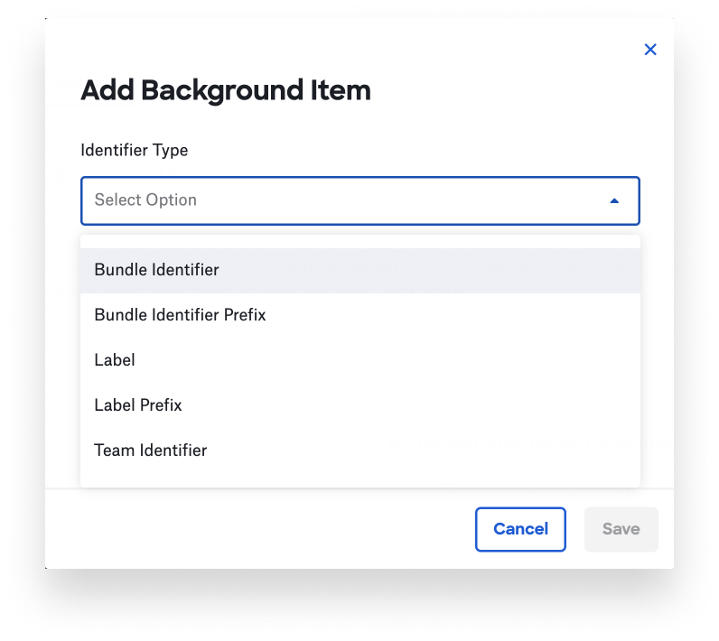Click the blue up-arrow in the select box
This screenshot has width=719, height=641.
[614, 200]
